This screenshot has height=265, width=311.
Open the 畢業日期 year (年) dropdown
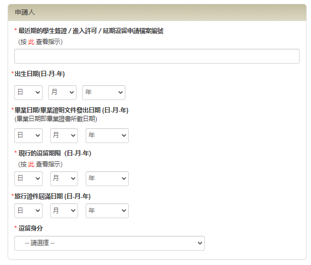pos(107,135)
